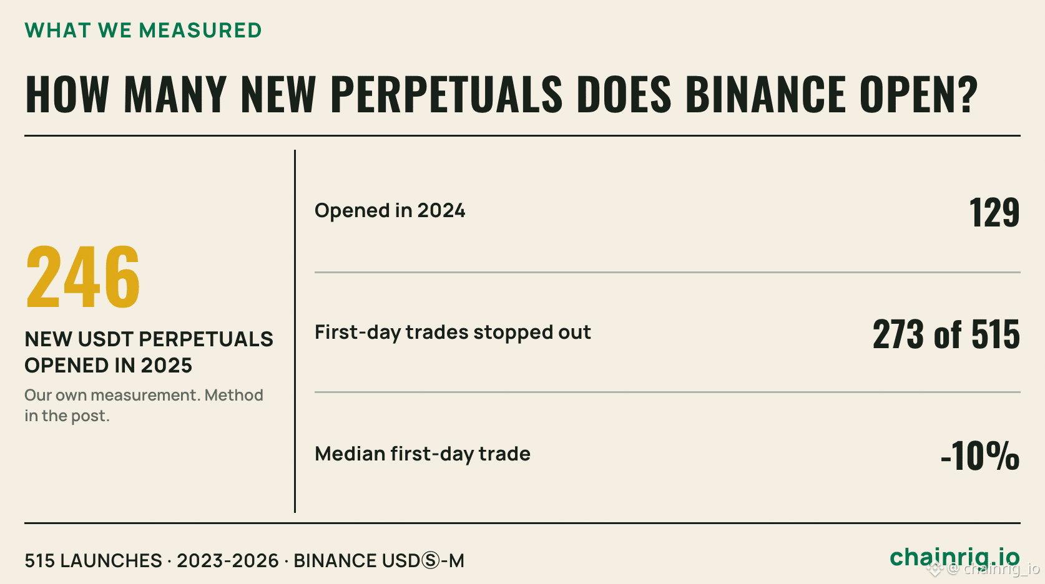Click the 129 value

pos(994,212)
